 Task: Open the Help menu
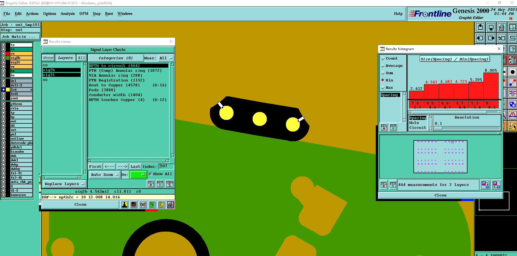[398, 14]
